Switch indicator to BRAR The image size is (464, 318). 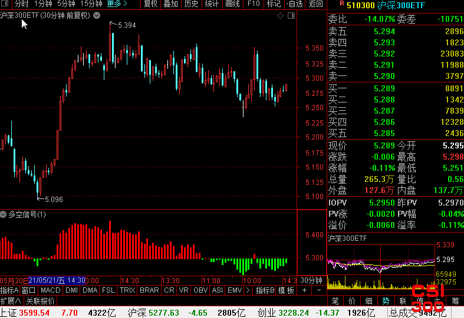[149, 290]
